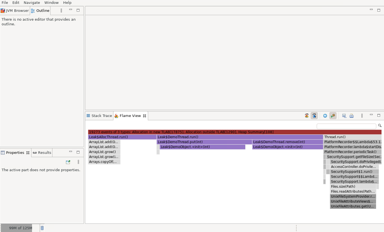Image resolution: width=384 pixels, height=232 pixels.
Task: Select the Leak$DemoThread.put(int) flame frame
Action: coord(204,142)
